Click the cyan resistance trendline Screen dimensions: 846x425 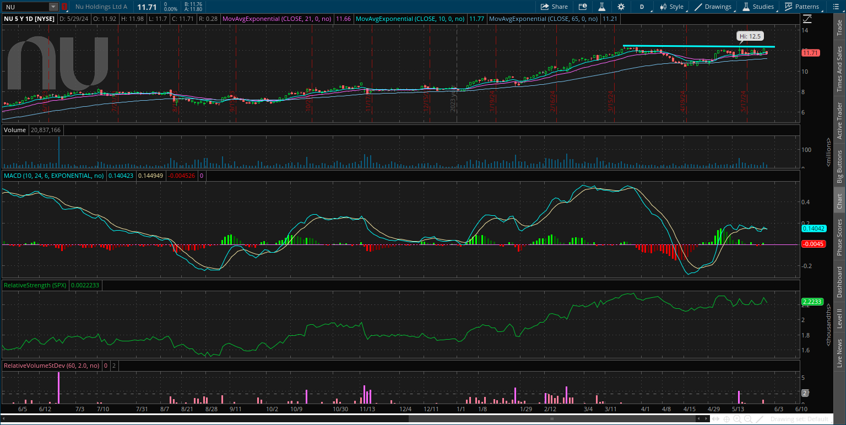point(698,46)
